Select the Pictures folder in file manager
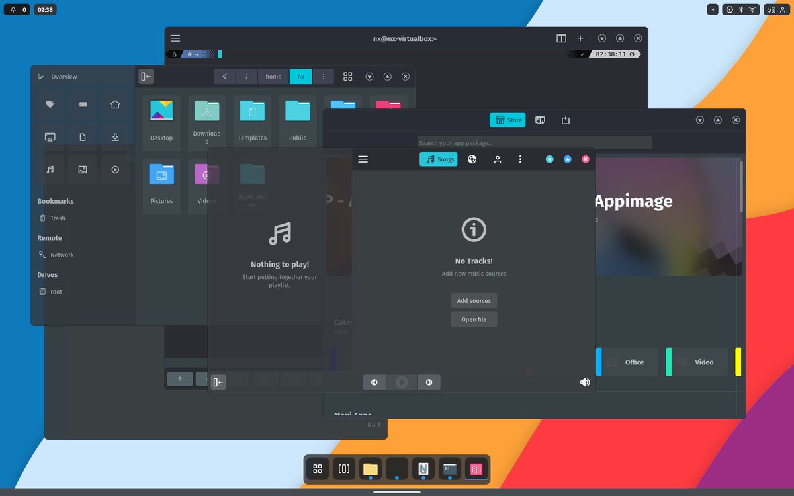 (161, 186)
